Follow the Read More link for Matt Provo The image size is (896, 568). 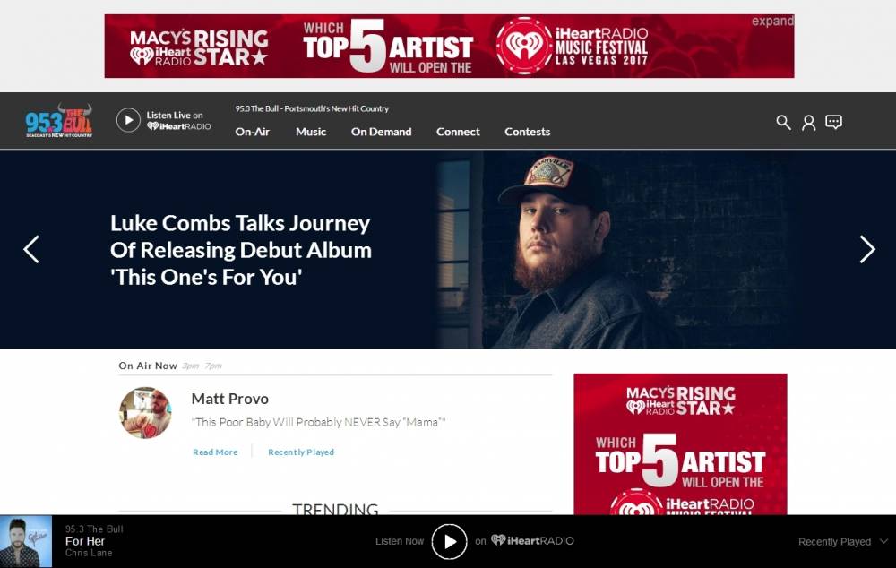(x=215, y=452)
